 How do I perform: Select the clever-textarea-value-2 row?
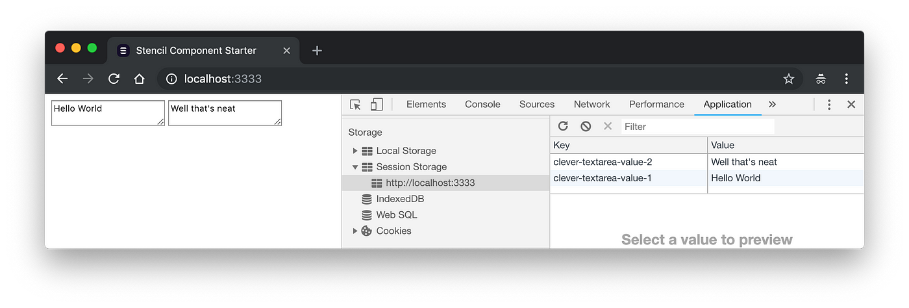(707, 162)
